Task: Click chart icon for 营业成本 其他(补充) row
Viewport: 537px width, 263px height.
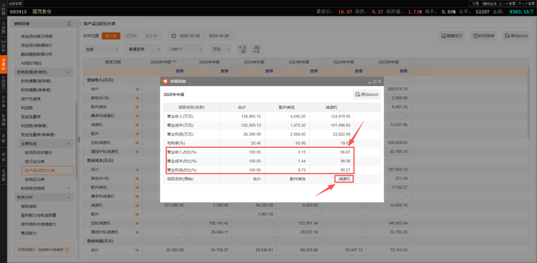Action: pyautogui.click(x=137, y=178)
